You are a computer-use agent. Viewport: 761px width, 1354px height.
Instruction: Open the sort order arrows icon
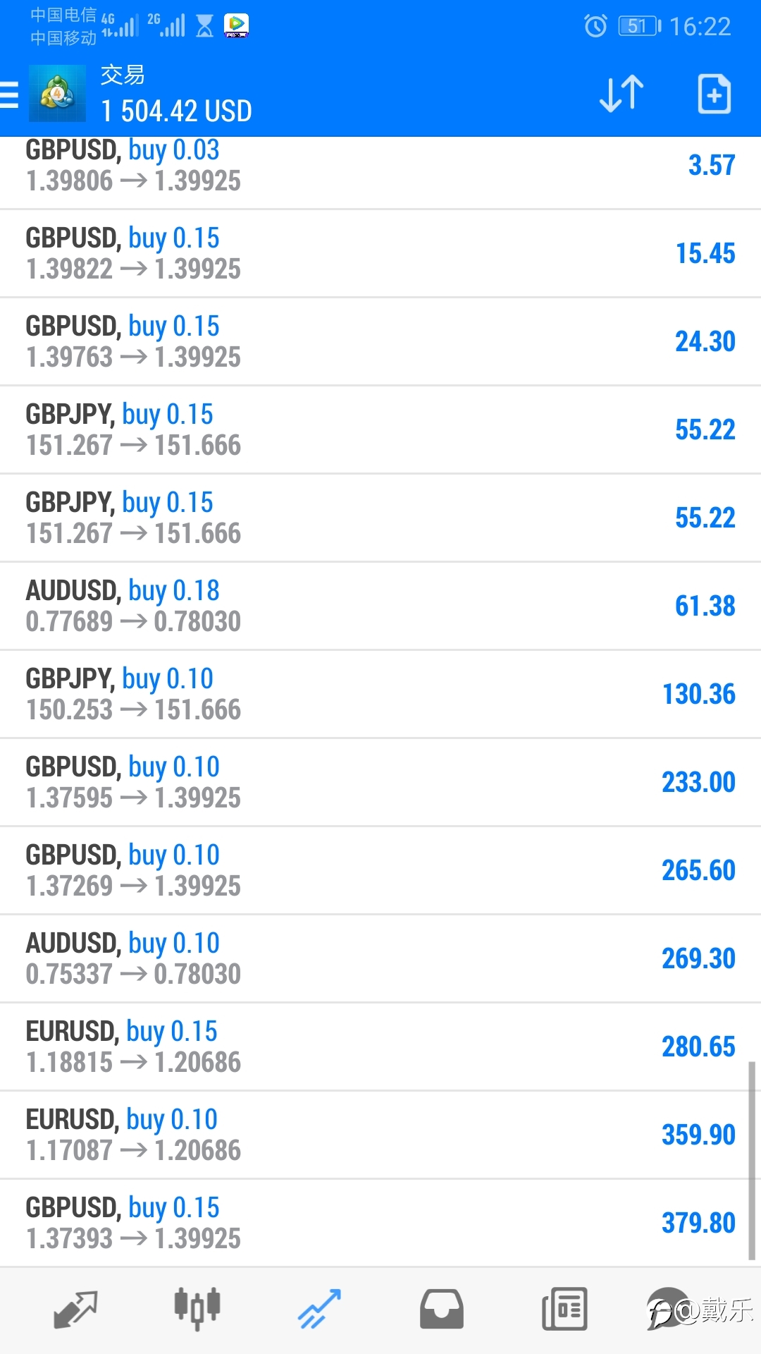tap(621, 94)
